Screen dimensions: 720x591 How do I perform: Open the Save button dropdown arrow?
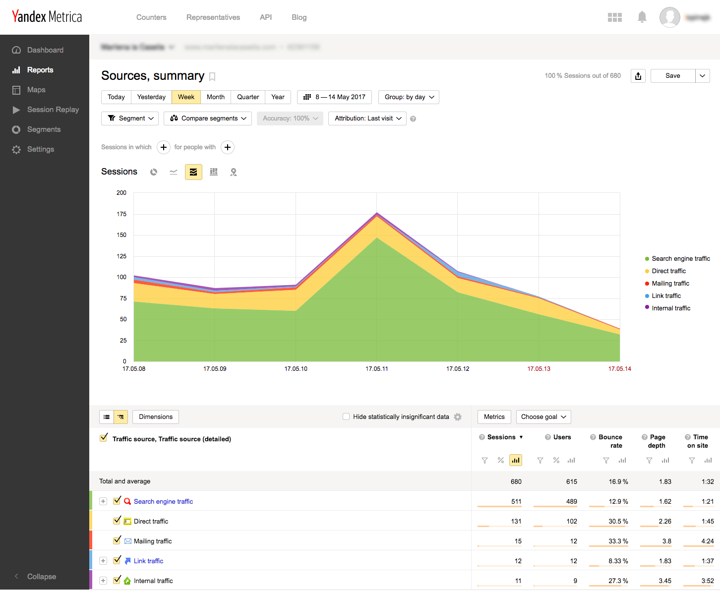[x=703, y=76]
